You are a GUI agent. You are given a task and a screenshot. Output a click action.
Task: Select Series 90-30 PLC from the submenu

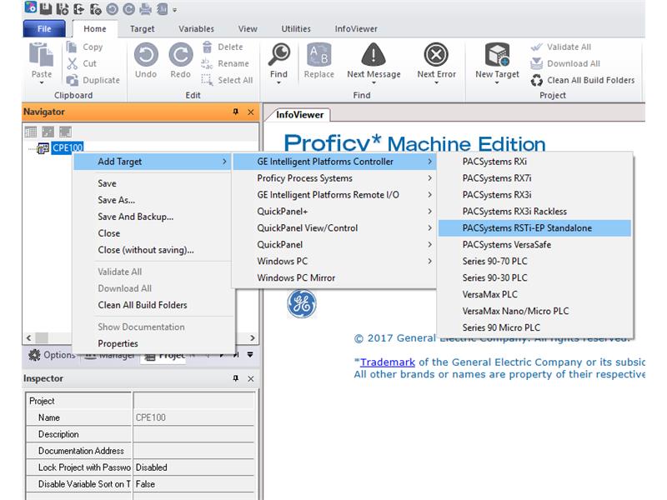(534, 277)
